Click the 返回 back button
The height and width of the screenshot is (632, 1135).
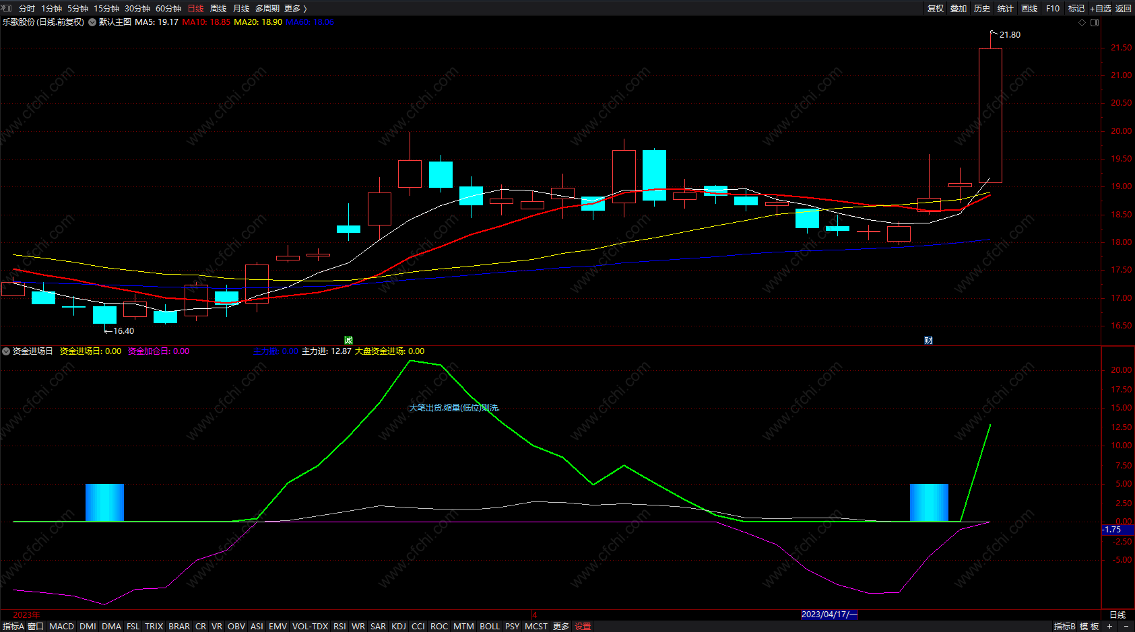pos(1124,8)
